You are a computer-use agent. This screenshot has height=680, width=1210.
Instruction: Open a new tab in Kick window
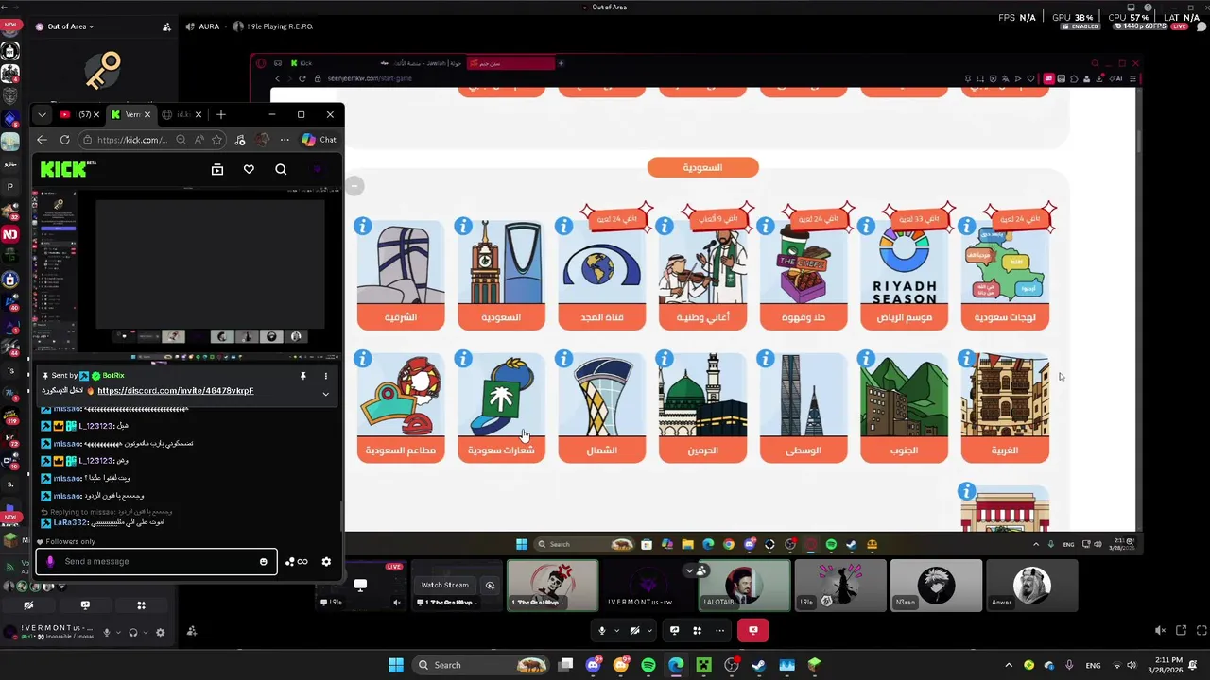[x=221, y=114]
